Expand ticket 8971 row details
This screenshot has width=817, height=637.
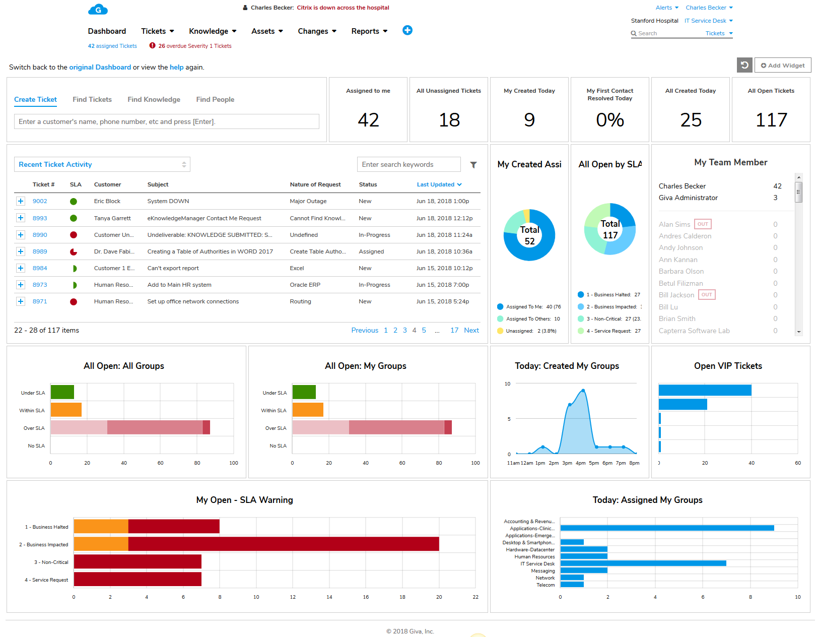(21, 301)
